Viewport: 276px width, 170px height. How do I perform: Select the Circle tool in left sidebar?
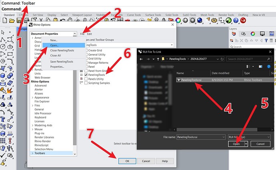point(3,47)
